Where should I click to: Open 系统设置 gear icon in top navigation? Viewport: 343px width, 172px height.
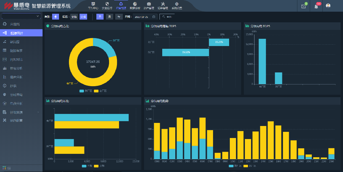coord(177,5)
